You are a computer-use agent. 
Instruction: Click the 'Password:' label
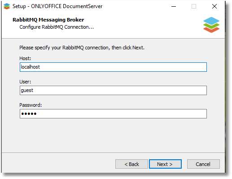click(31, 105)
